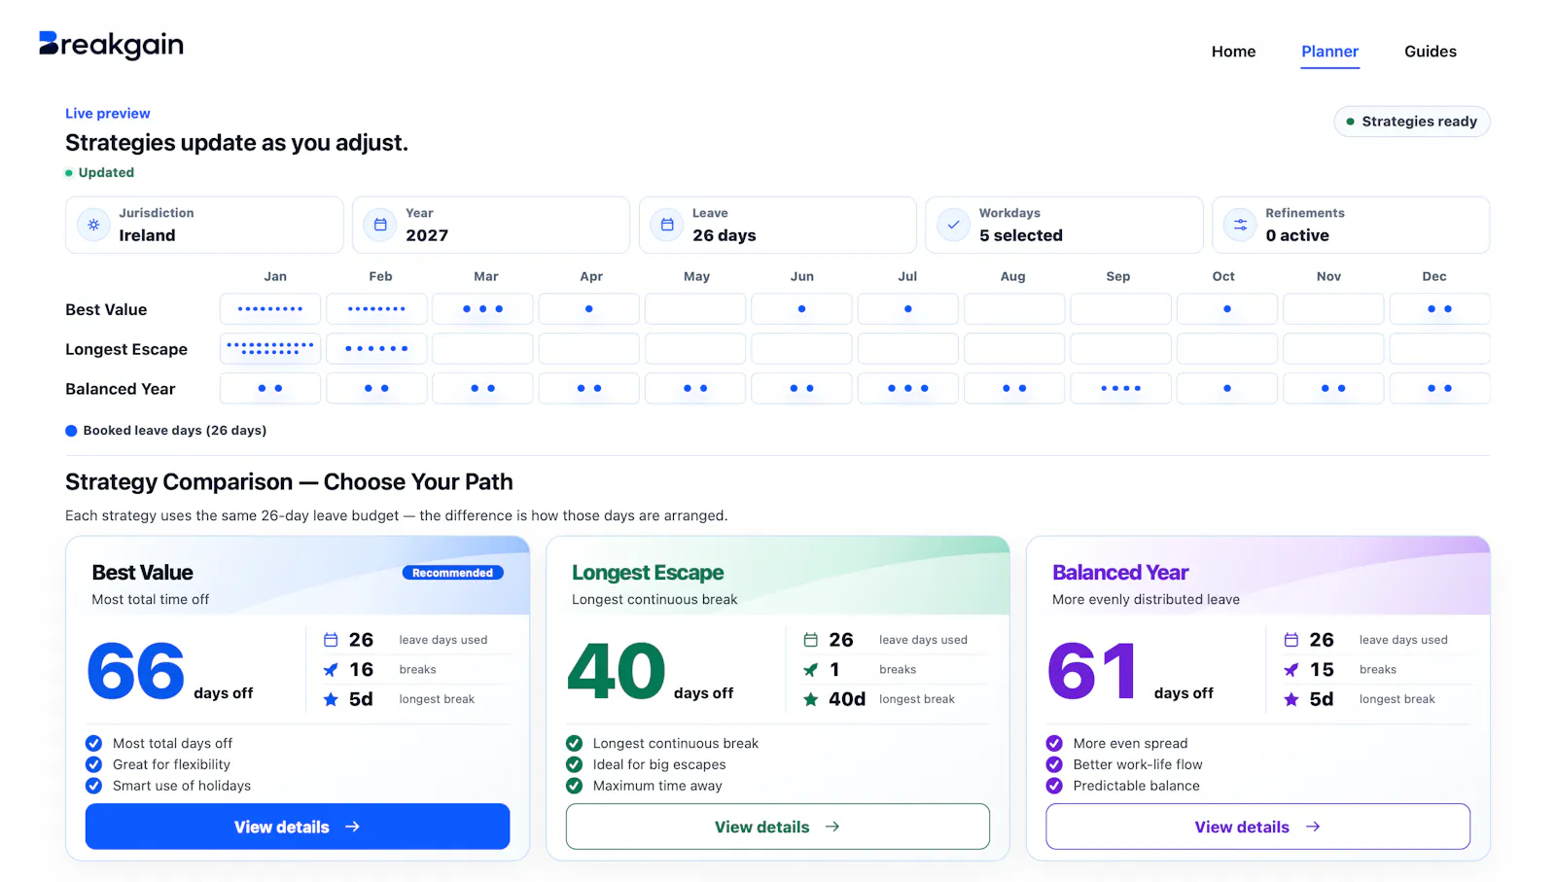Click Balanced Year longest break star icon
The width and height of the screenshot is (1556, 882).
click(1291, 699)
